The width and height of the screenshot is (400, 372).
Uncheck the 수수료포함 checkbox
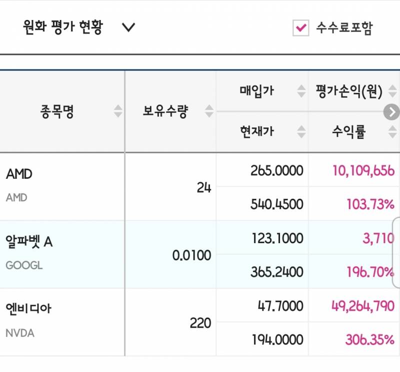(301, 28)
